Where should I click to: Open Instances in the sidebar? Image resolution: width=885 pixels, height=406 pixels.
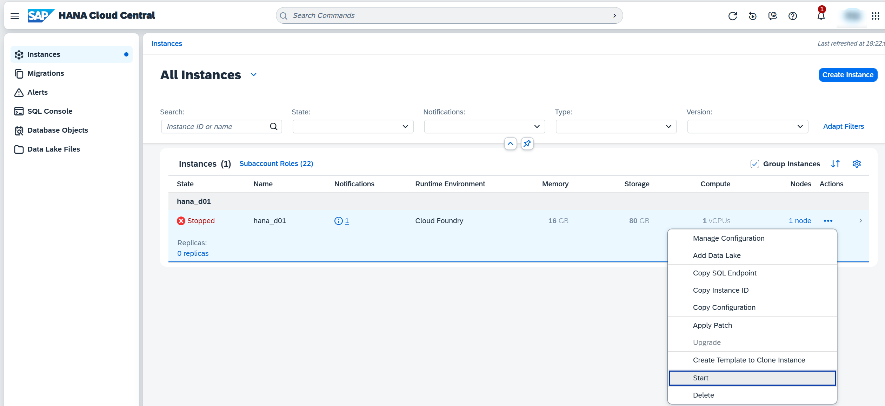tap(72, 54)
